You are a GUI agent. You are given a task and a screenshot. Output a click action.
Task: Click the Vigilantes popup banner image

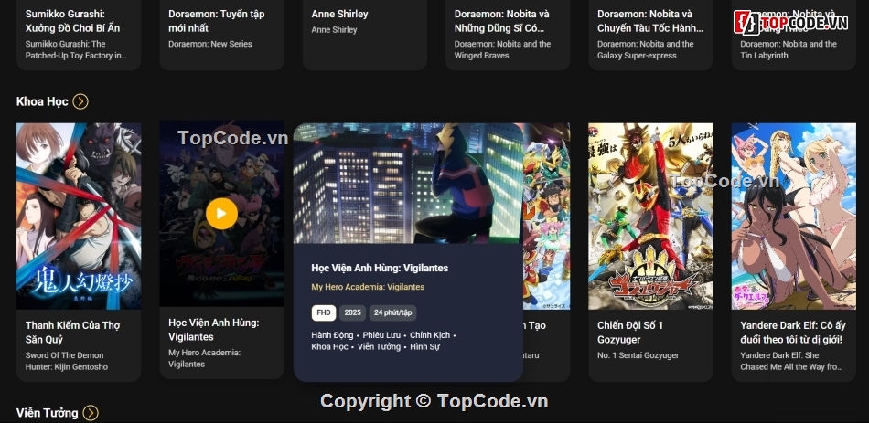[x=408, y=184]
